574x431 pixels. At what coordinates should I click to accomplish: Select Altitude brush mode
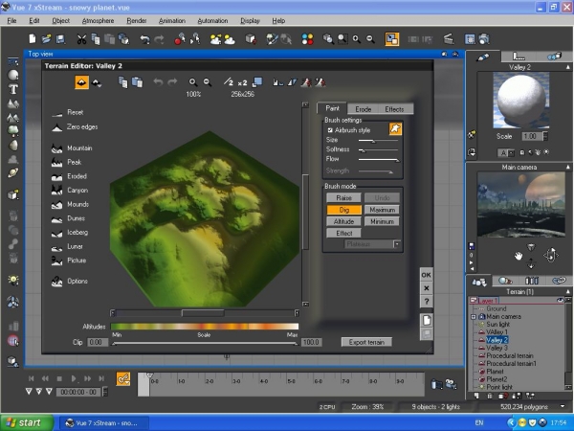pyautogui.click(x=343, y=221)
